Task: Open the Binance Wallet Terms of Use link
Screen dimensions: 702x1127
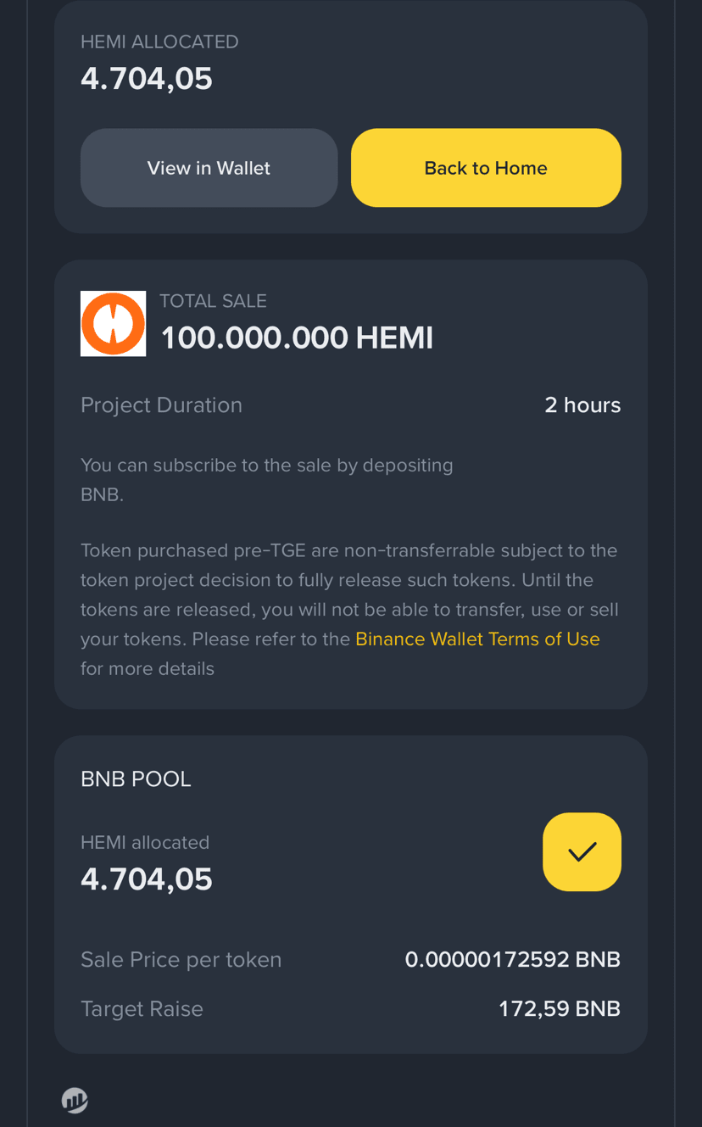Action: coord(477,639)
